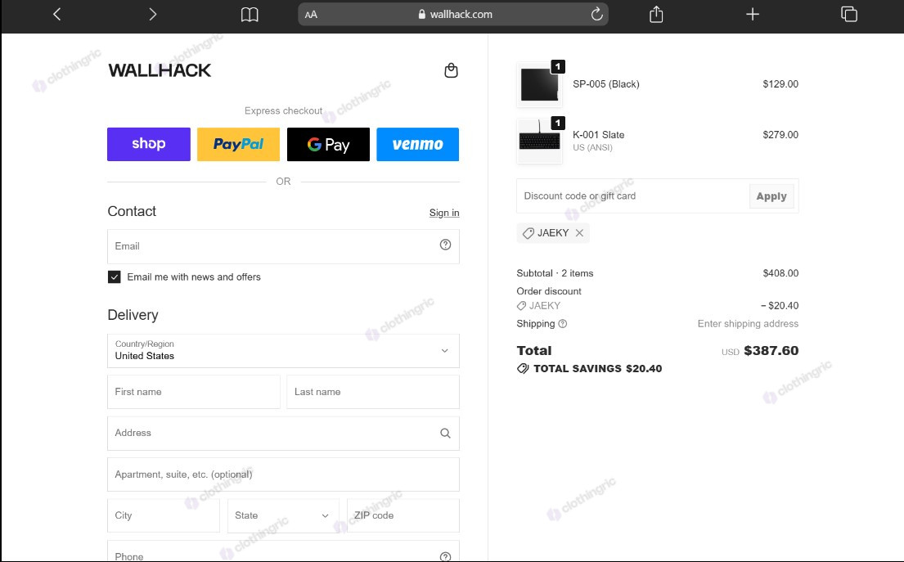Show all tabs overview icon
904x562 pixels.
click(x=848, y=14)
